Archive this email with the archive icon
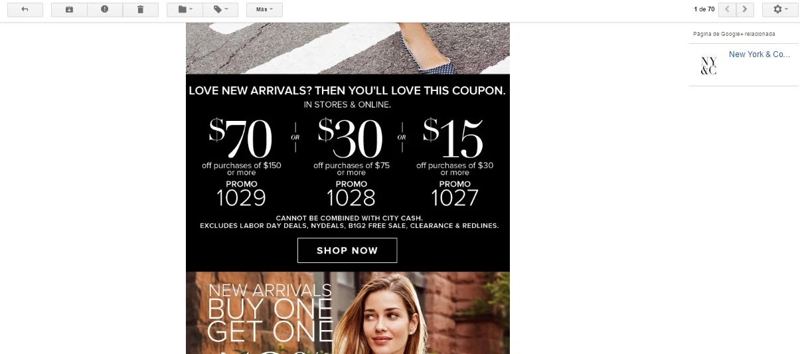The width and height of the screenshot is (800, 354). [69, 10]
